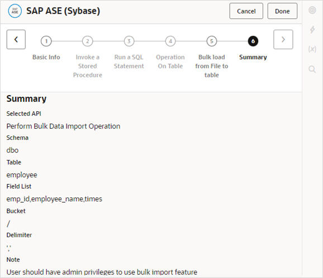Jump to step 2 circle, Invoke a Stored Procedure
The image size is (323, 278).
[88, 41]
